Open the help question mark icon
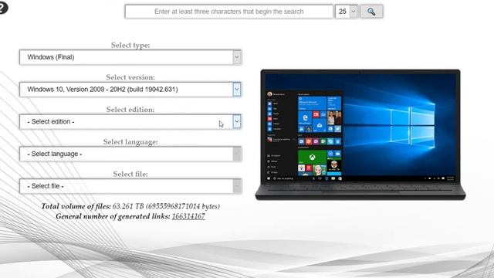This screenshot has width=494, height=278. coord(3,7)
